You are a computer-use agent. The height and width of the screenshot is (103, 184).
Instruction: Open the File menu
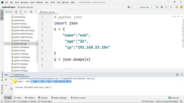coord(7,2)
